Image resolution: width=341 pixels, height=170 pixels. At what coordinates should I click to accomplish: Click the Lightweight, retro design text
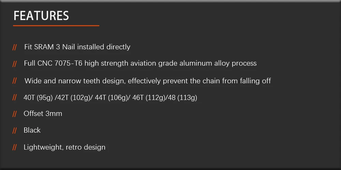[x=64, y=147]
